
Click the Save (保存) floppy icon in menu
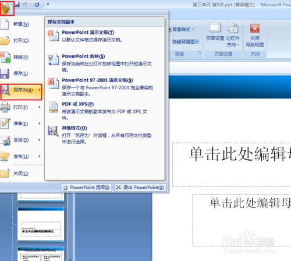pos(5,73)
